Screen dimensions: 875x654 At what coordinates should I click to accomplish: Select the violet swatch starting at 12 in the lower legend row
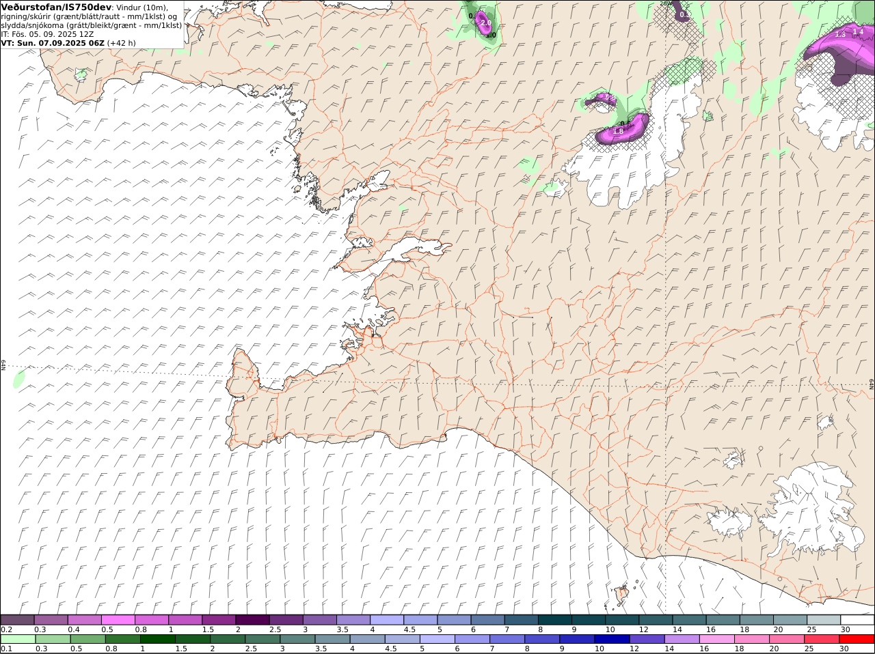coord(647,639)
